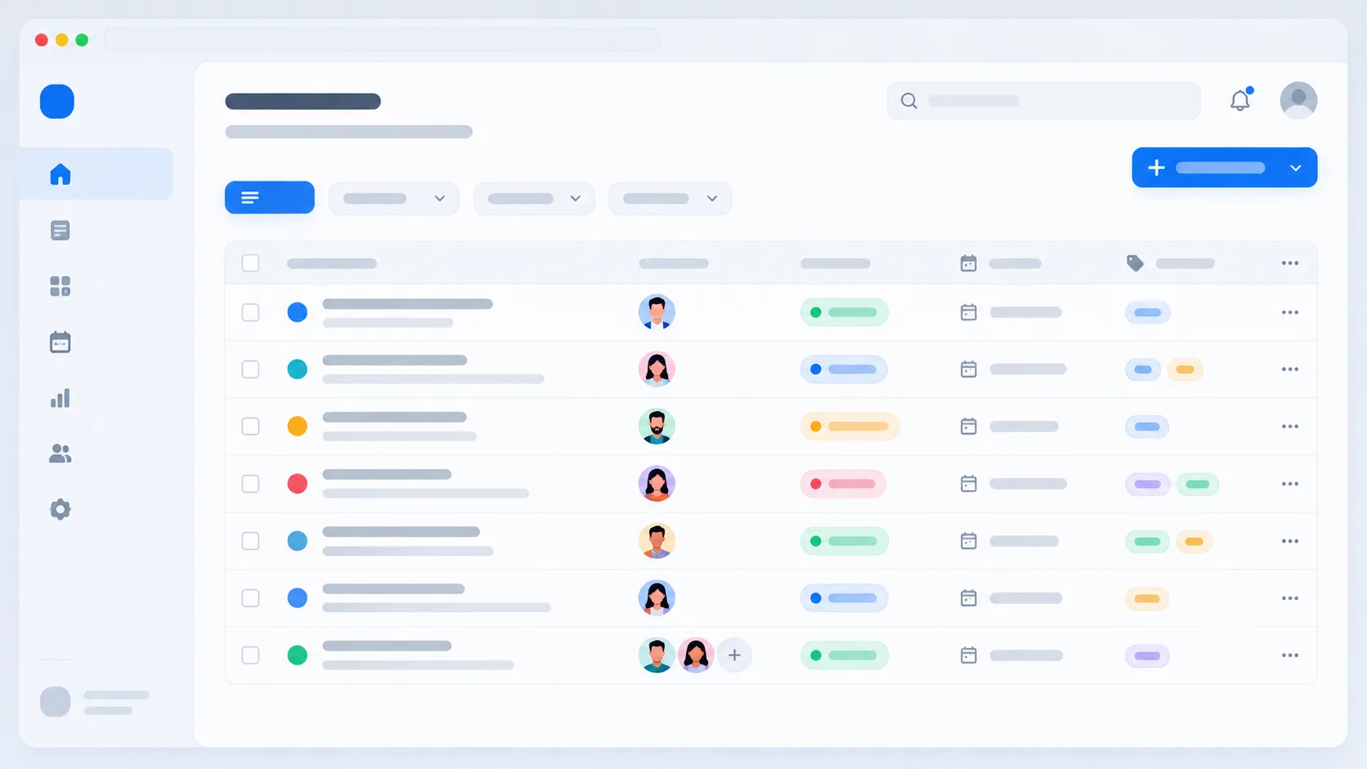
Task: Click the blue plus add-new button
Action: point(1225,168)
